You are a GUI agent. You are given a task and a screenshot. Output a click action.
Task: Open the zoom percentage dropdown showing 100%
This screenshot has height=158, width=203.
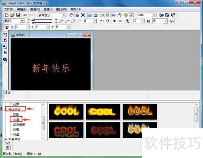tap(154, 15)
